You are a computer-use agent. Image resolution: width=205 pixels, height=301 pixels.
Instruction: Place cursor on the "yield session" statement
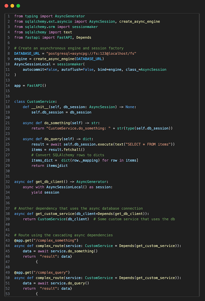[x=45, y=192]
